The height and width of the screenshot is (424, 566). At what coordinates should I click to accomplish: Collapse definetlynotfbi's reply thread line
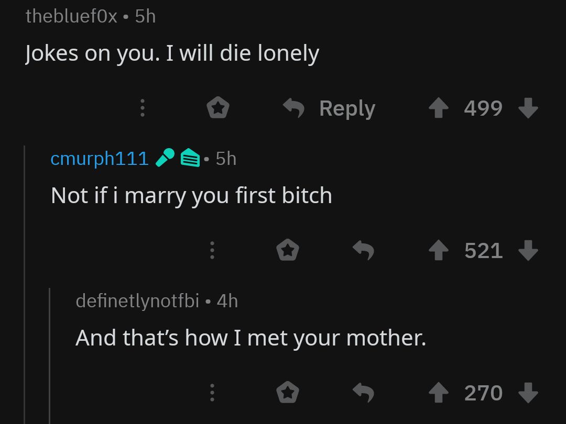(x=51, y=356)
